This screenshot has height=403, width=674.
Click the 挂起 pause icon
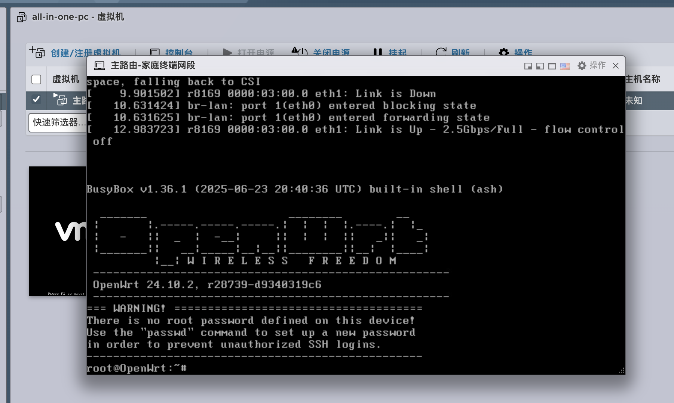378,52
